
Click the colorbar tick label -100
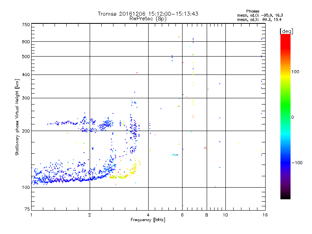click(x=298, y=163)
